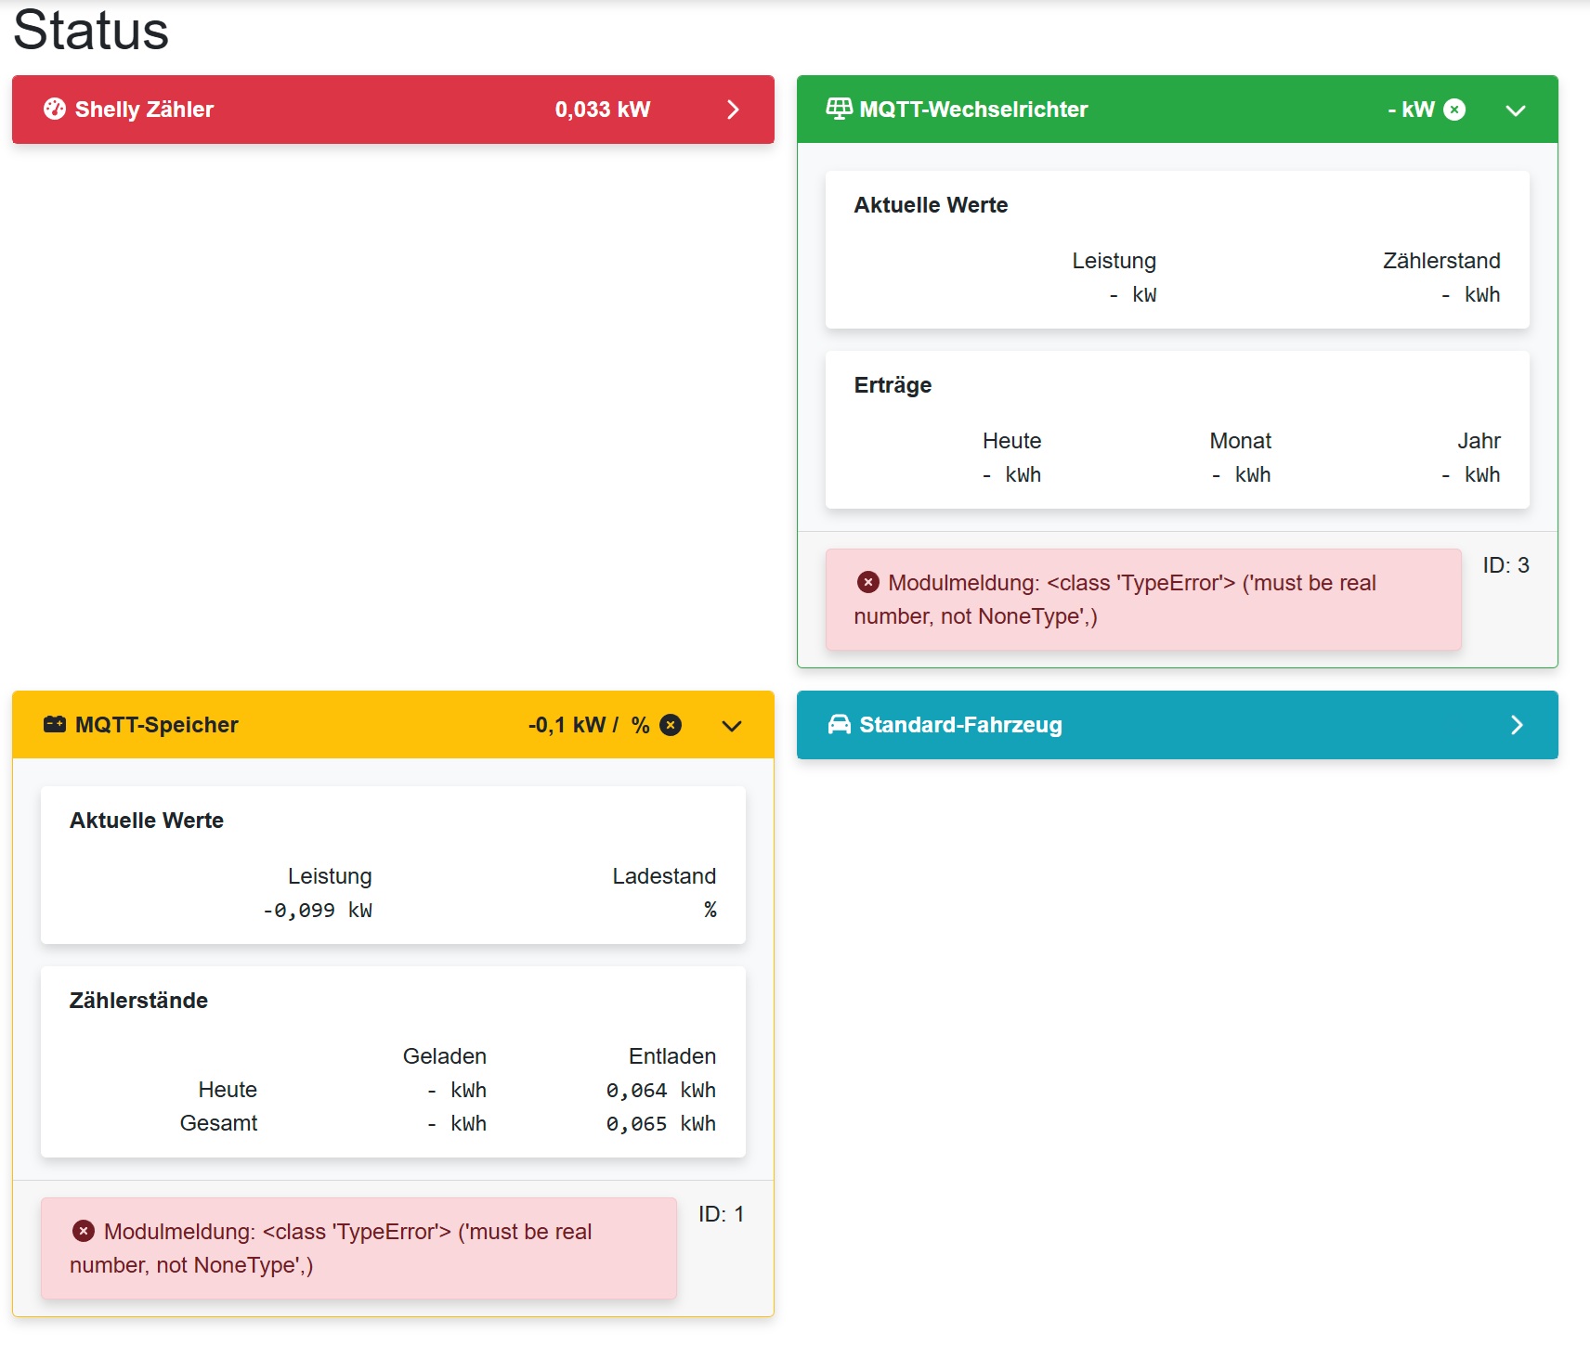
Task: Click the error icon in MQTT-Wechselrichter header
Action: click(x=1455, y=110)
